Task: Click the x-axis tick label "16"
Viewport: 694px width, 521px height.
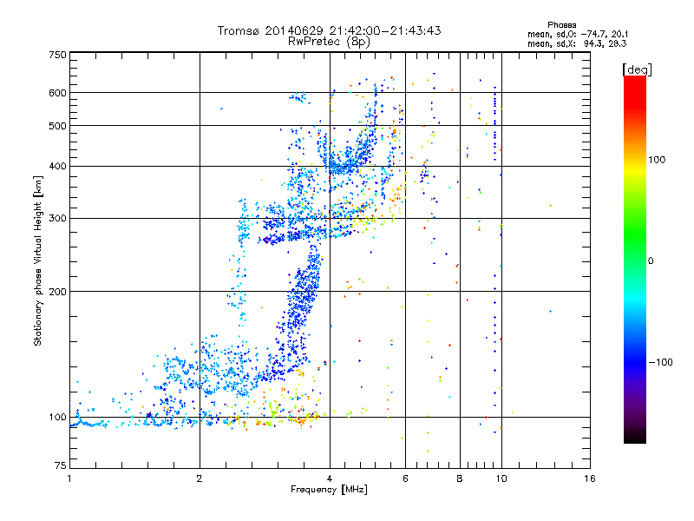Action: click(590, 478)
